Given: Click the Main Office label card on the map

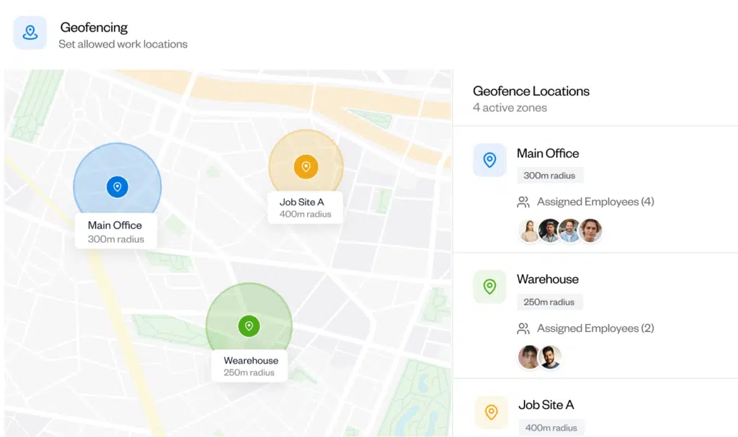Looking at the screenshot, I should pyautogui.click(x=115, y=232).
